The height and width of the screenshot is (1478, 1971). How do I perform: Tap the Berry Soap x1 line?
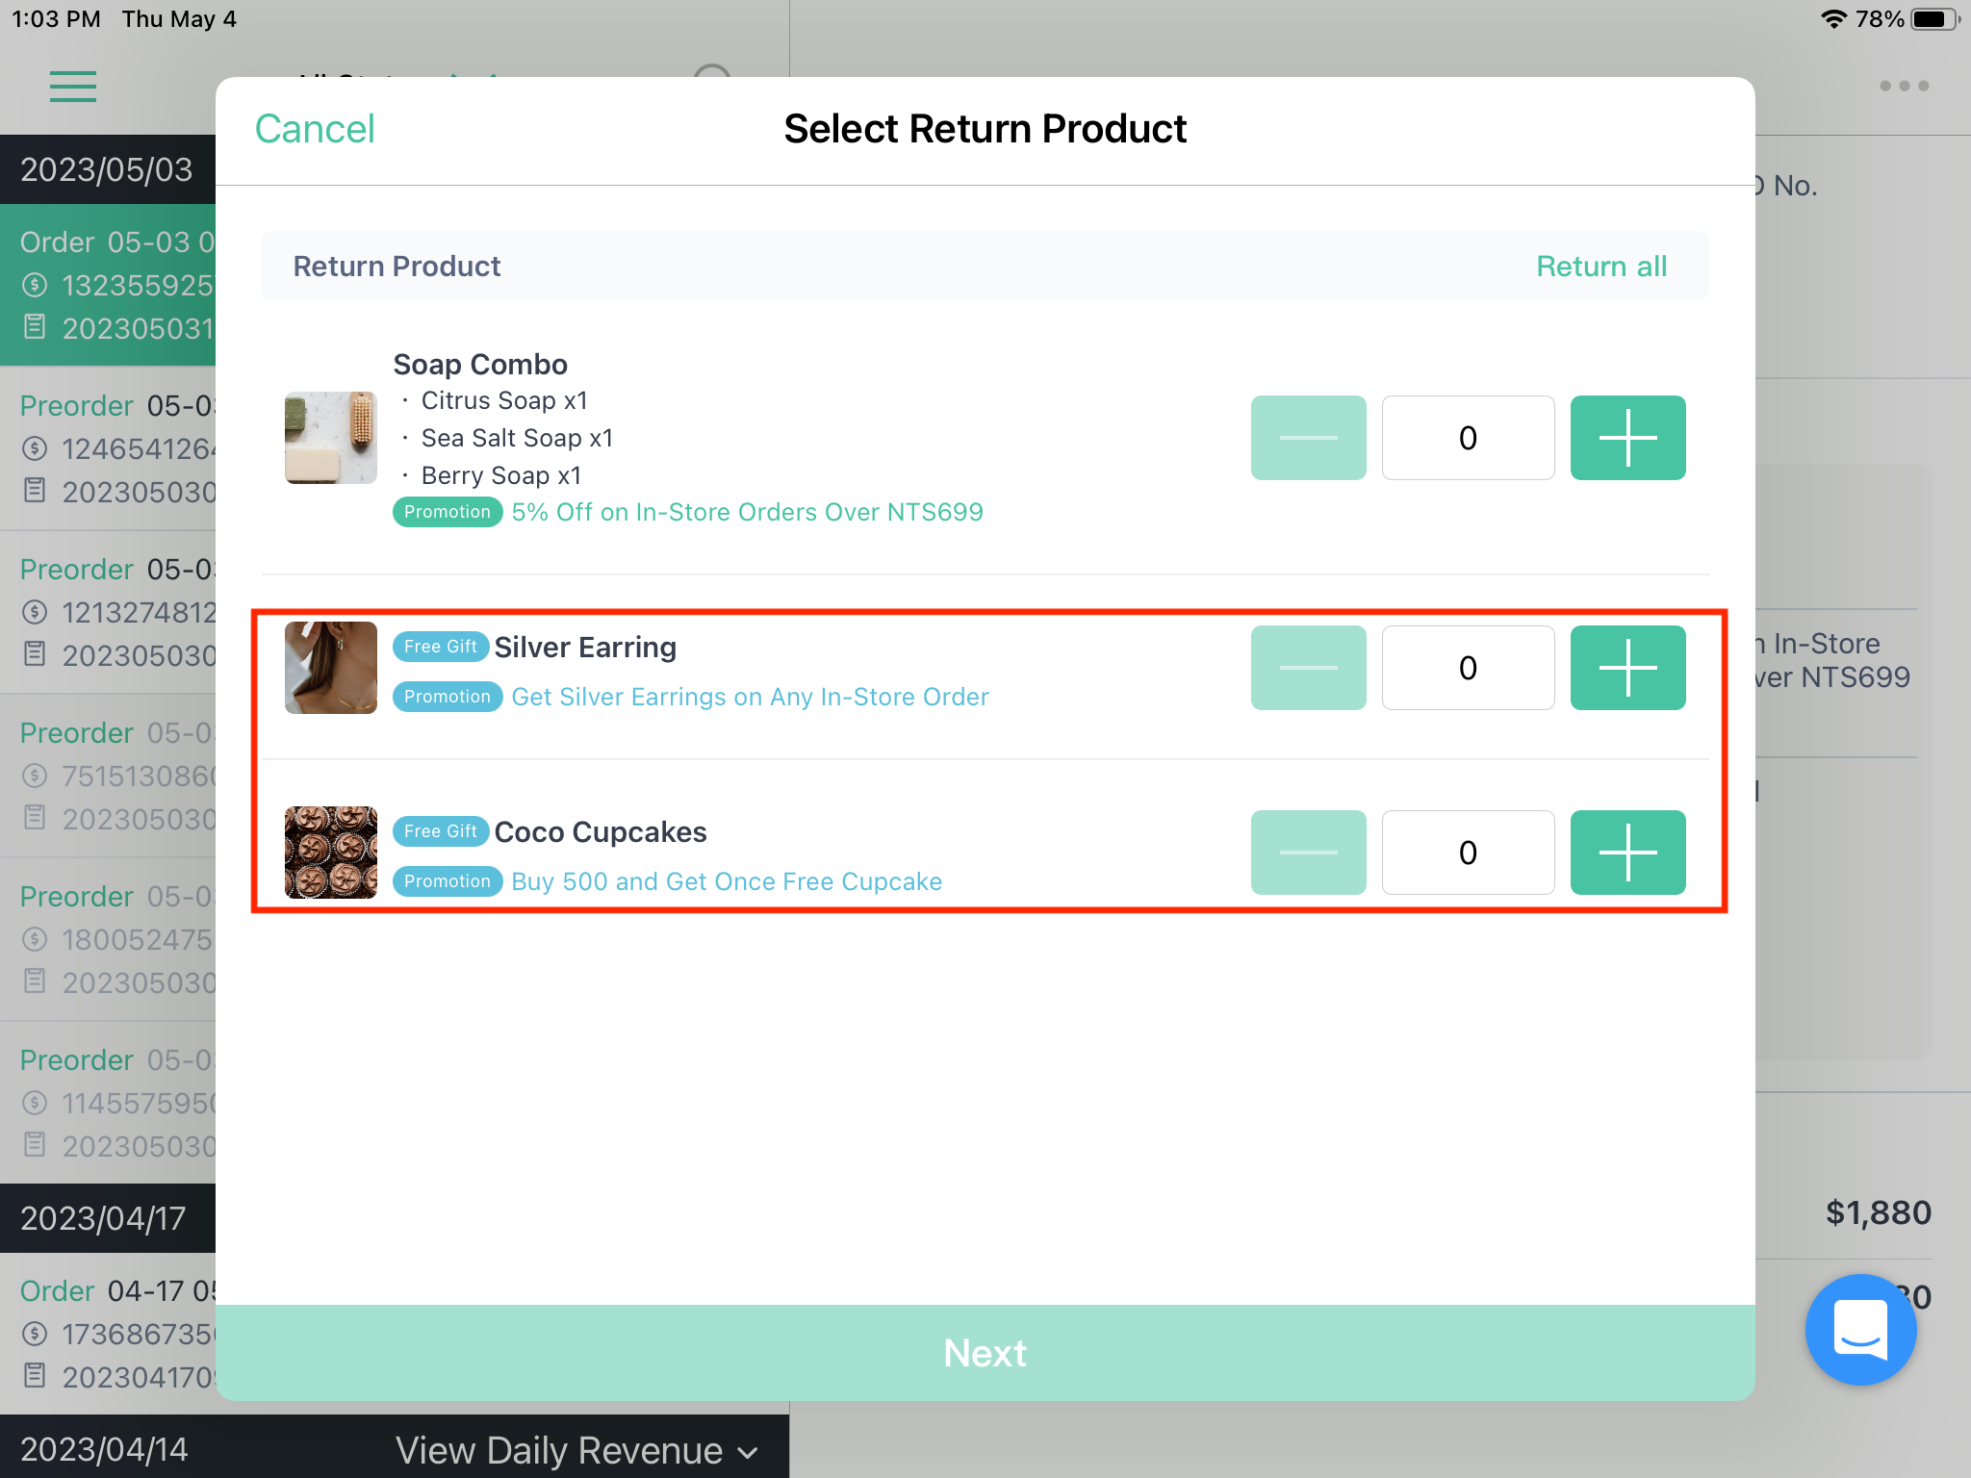(501, 475)
